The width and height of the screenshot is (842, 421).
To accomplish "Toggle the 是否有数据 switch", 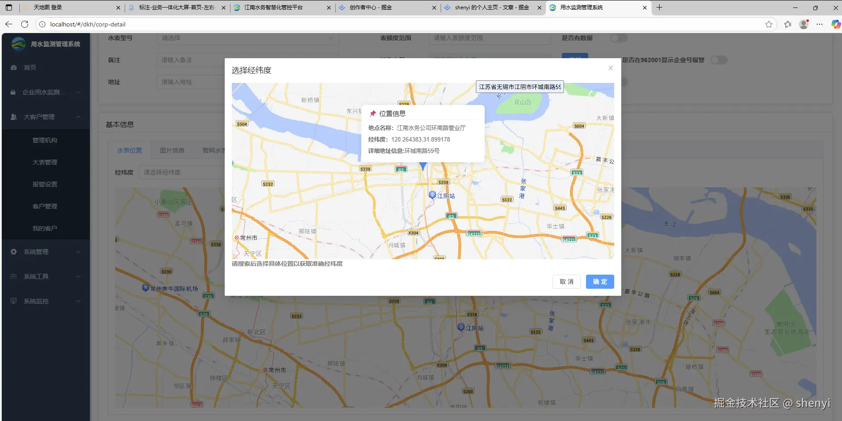I will 619,38.
